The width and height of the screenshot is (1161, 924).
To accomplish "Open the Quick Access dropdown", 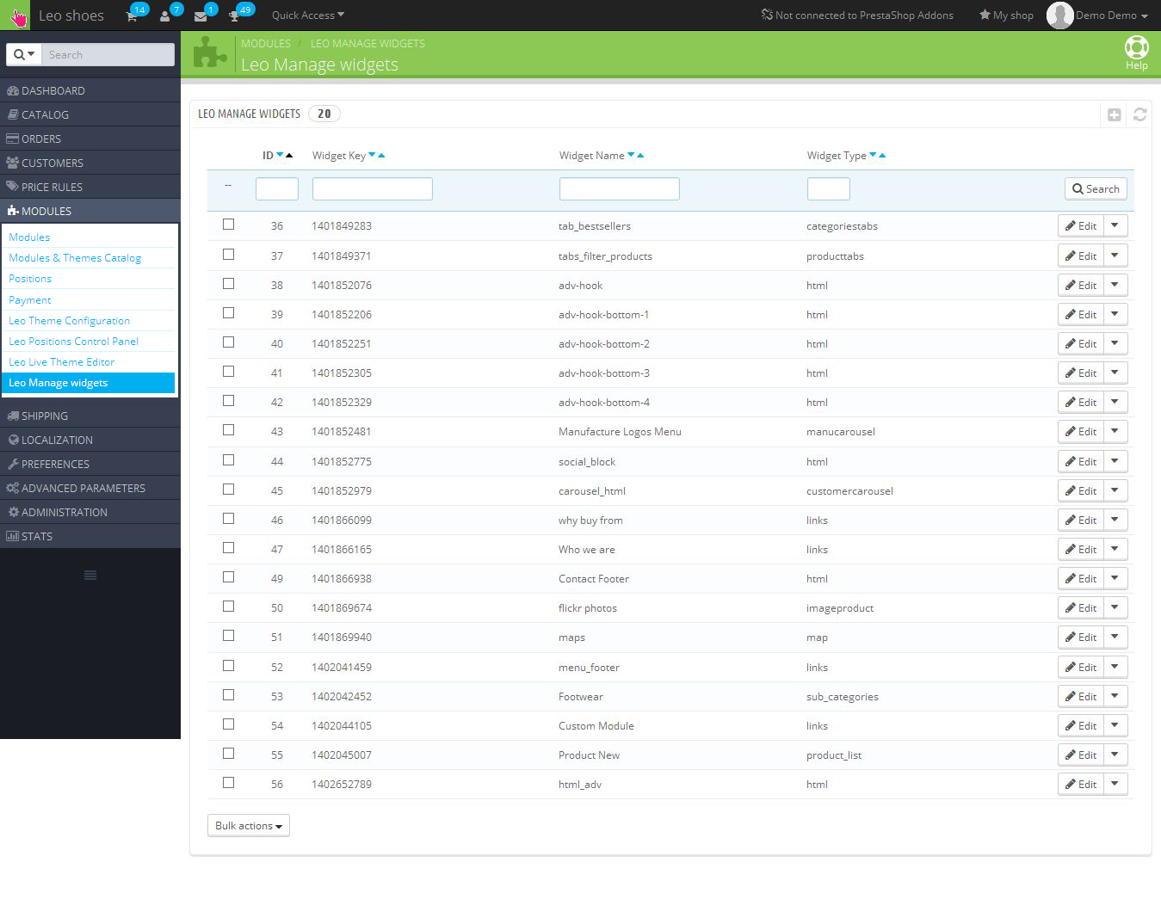I will pyautogui.click(x=307, y=15).
